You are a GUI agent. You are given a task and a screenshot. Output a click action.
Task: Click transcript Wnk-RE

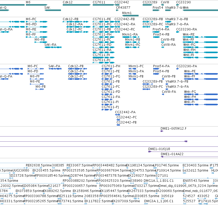point(200,37)
